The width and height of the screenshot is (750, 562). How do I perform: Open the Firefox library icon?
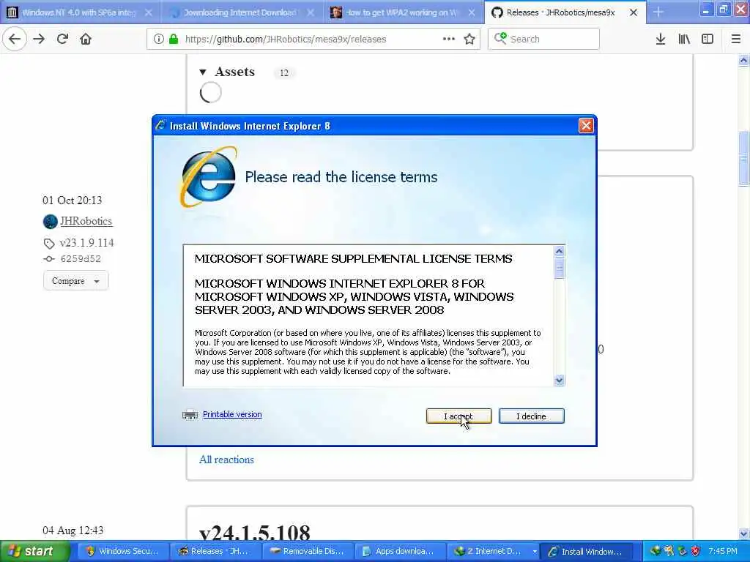tap(684, 40)
